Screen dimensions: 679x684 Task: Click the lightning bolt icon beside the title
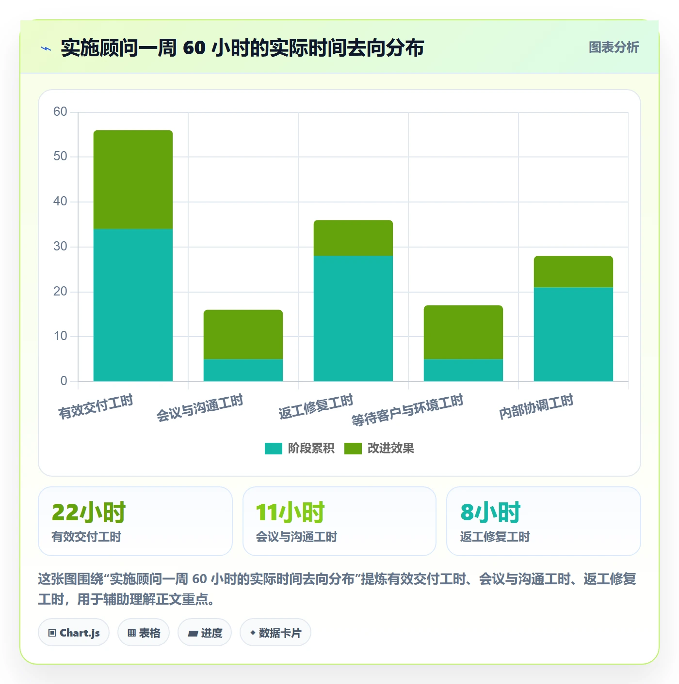click(46, 48)
